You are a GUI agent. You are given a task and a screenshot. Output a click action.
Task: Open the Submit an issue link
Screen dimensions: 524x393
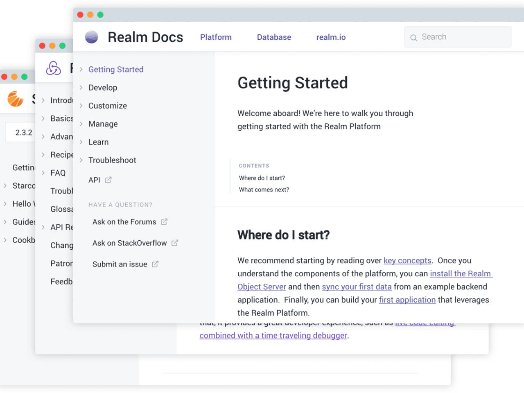click(120, 264)
